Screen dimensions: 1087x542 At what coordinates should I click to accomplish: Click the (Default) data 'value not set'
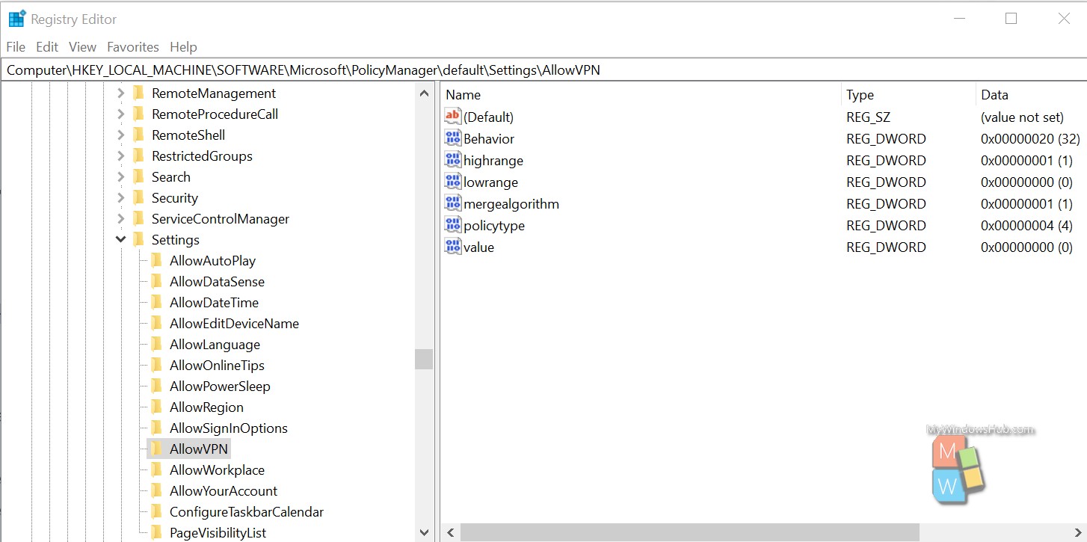[x=1022, y=117]
